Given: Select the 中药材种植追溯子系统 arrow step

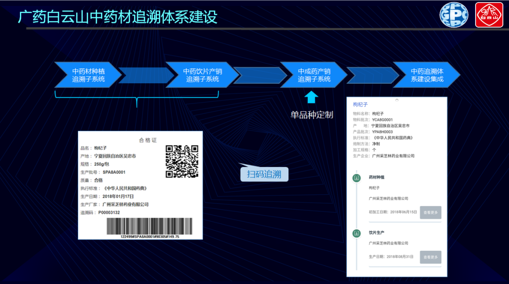Looking at the screenshot, I should (88, 75).
